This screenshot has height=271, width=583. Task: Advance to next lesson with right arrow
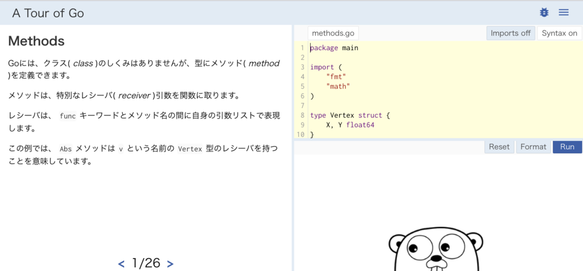point(170,264)
